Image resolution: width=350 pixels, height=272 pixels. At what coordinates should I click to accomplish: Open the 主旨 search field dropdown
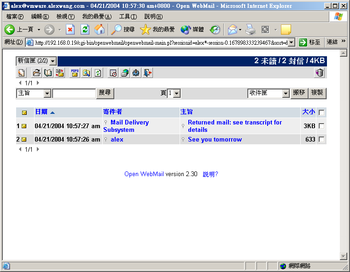tap(47, 94)
